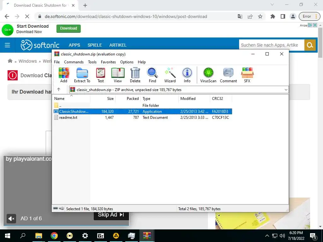Show hidden system tray icons
Screen dimensions: 323x242
coord(267,236)
